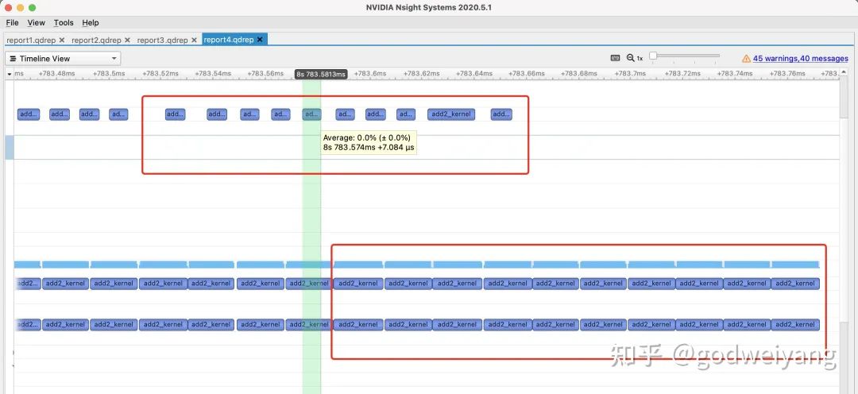Click the 8s 783.5813ms cursor time marker
The width and height of the screenshot is (858, 394).
pyautogui.click(x=321, y=75)
